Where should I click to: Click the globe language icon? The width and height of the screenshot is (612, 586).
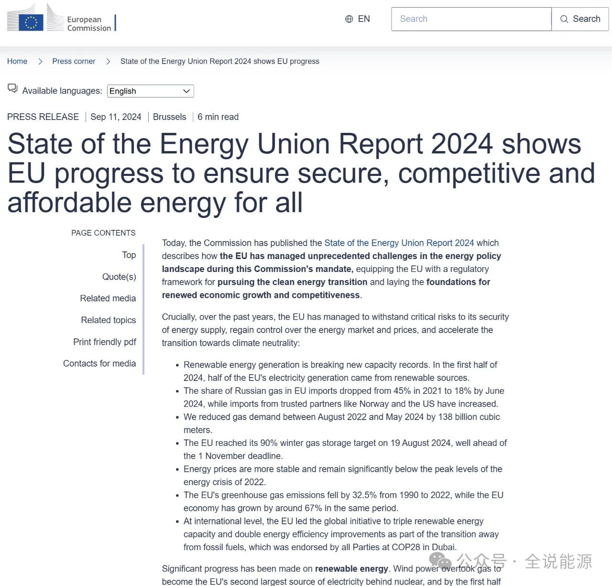coord(349,19)
